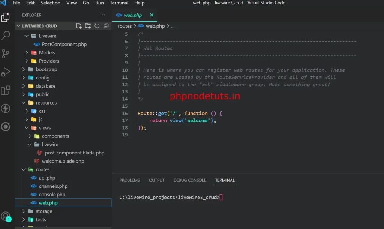Expand the Models folder

27,52
